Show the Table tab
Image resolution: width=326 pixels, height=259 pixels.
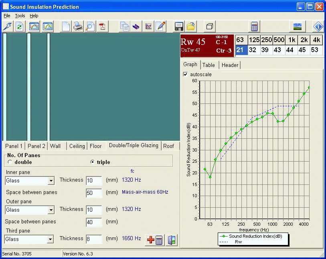point(209,65)
